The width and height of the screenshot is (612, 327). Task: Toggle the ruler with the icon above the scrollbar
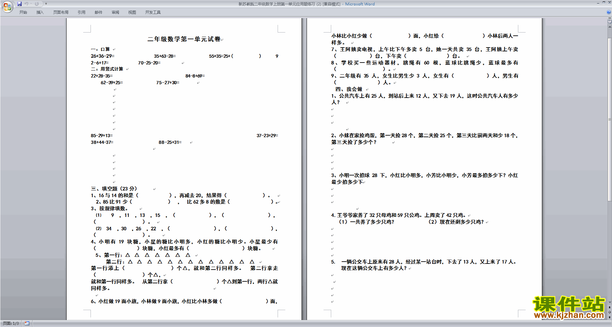tap(610, 22)
